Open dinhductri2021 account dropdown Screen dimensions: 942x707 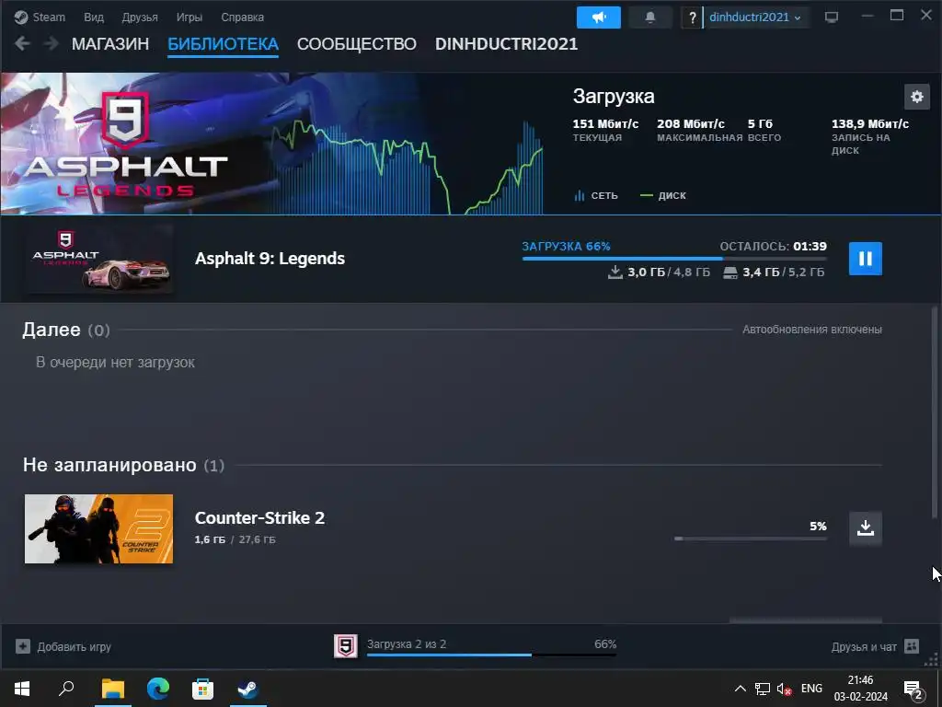click(x=754, y=17)
